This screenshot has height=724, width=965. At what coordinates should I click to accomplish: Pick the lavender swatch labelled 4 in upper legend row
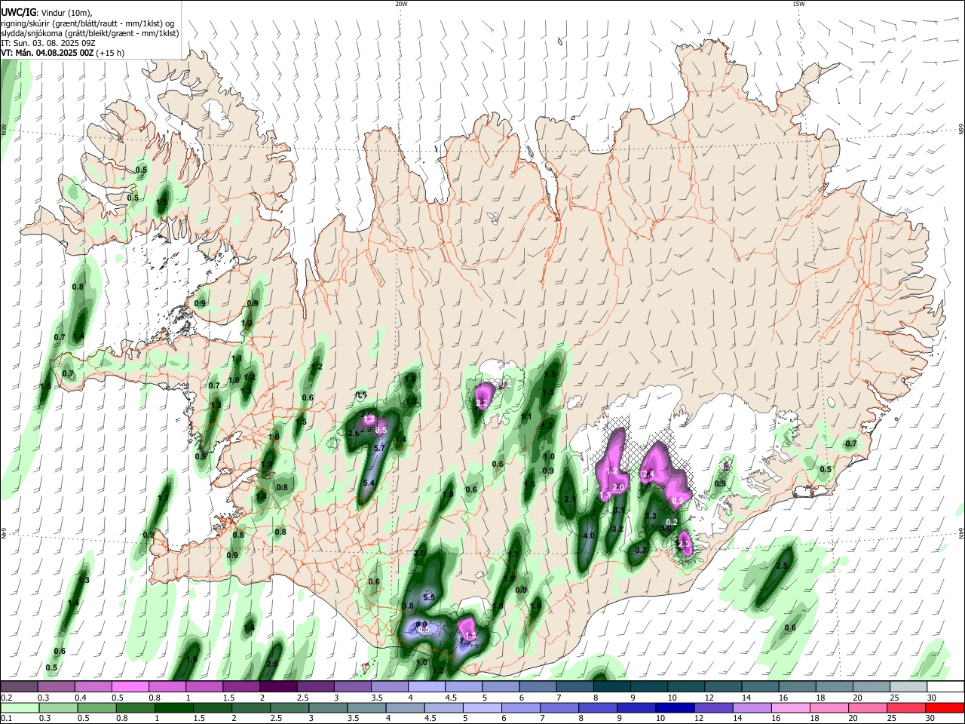tap(426, 686)
